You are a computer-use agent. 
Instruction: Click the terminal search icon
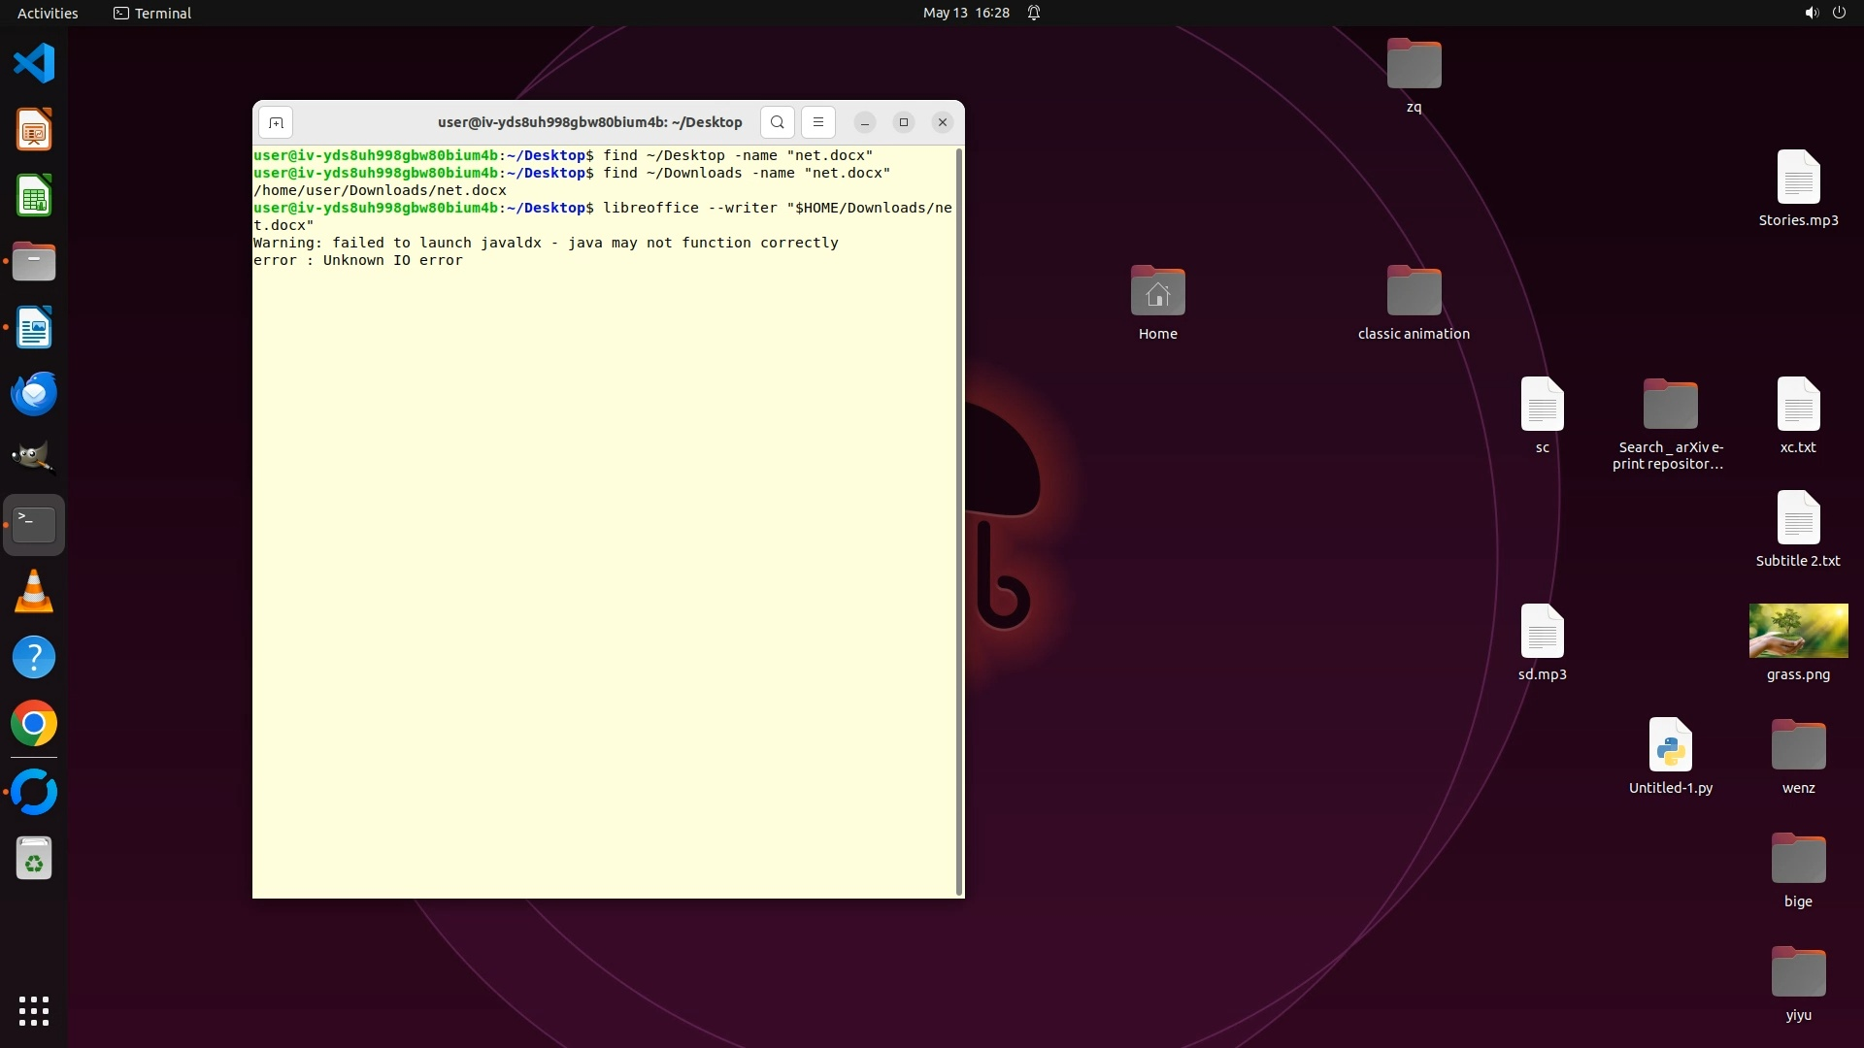coord(777,122)
